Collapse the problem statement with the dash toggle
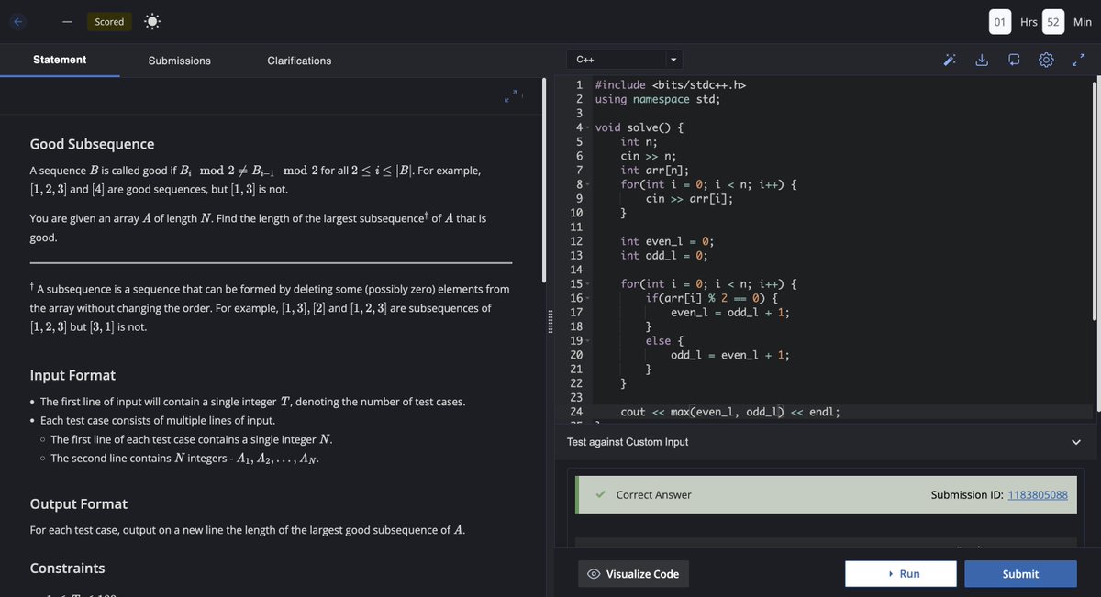 coord(67,20)
